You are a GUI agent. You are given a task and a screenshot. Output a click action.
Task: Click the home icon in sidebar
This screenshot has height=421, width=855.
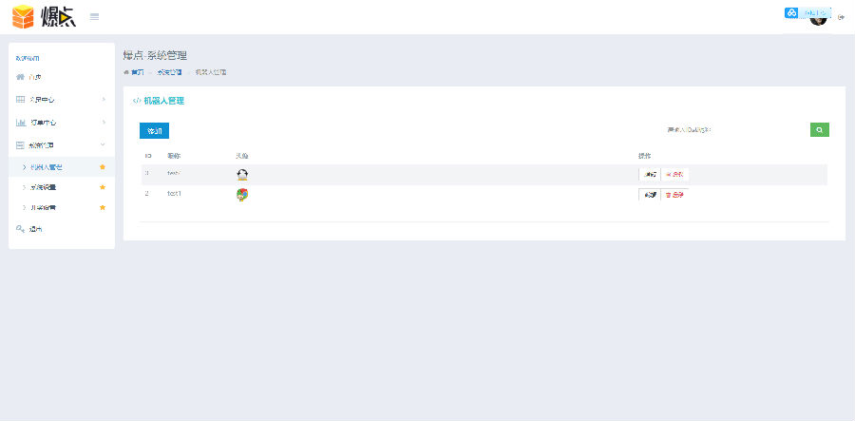pos(20,77)
